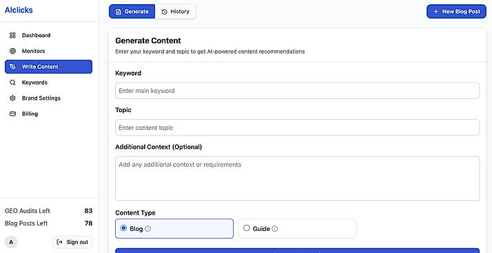Select the Blog radio button
Viewport: 492px width, 253px height.
click(x=123, y=228)
